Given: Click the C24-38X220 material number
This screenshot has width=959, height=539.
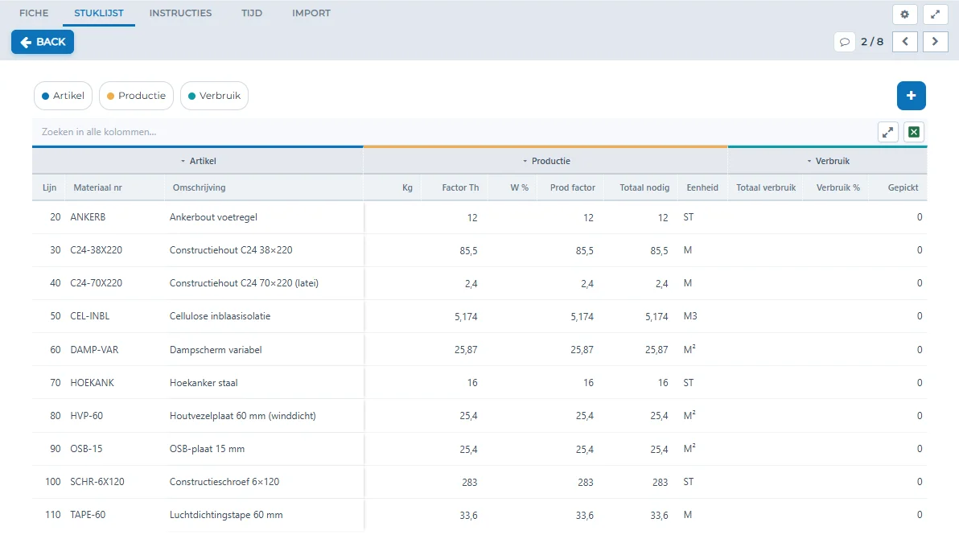Looking at the screenshot, I should click(96, 250).
